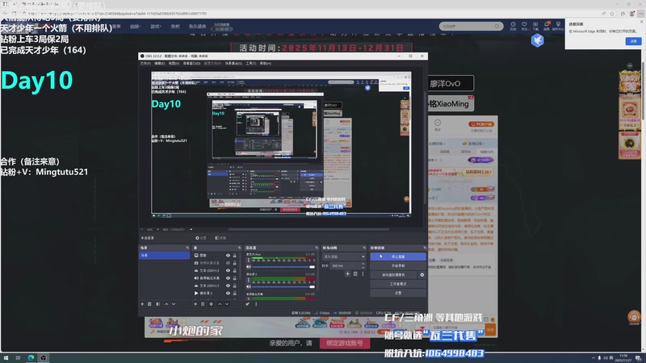
Task: Open preview scaling dropdown below preview
Action: tap(178, 230)
